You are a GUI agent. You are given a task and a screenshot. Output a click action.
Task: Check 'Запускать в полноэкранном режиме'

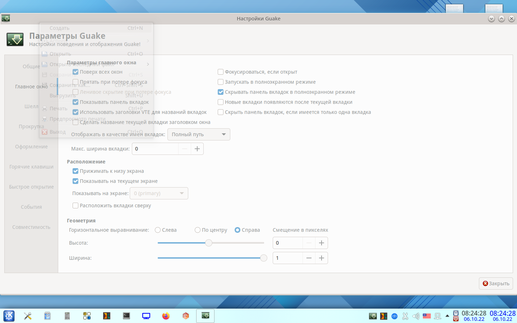tap(221, 82)
